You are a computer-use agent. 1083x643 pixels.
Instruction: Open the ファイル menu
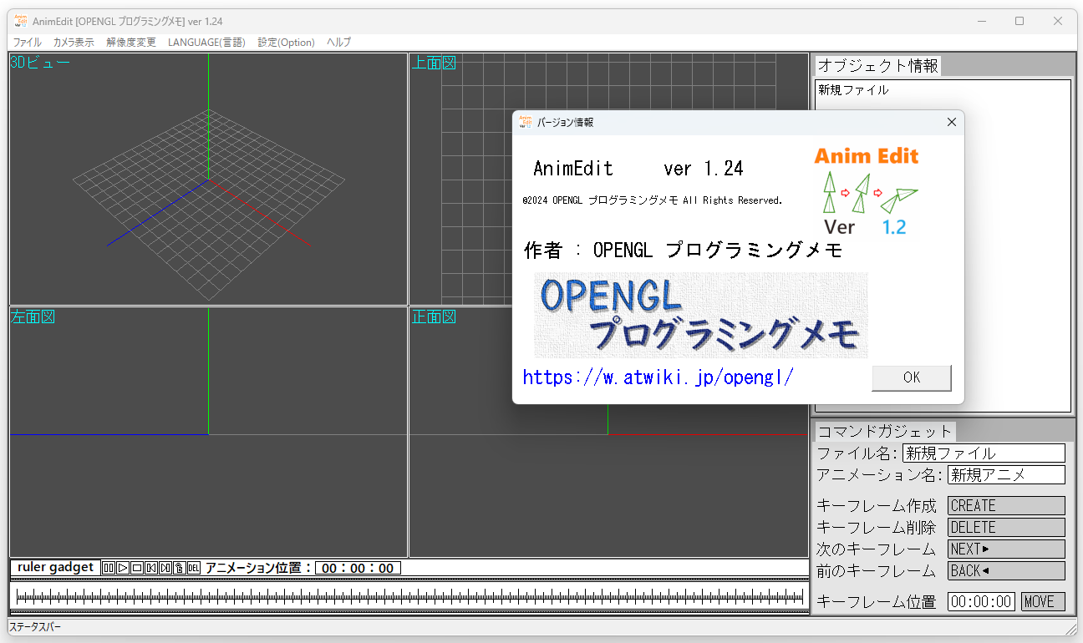[x=27, y=42]
